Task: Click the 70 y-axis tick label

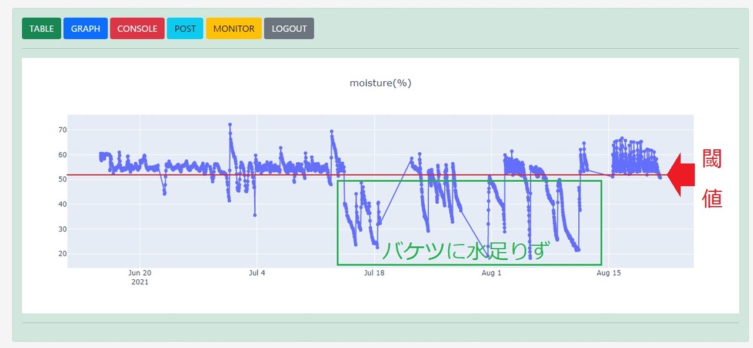Action: point(62,130)
